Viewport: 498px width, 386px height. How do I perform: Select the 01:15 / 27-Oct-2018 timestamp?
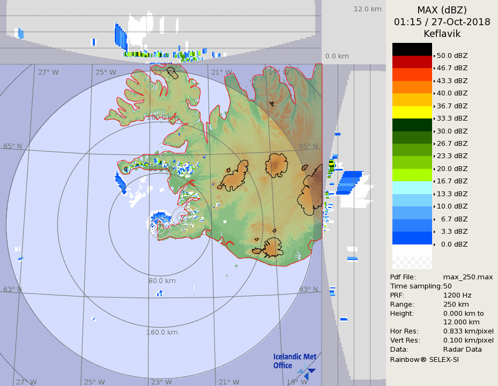click(x=442, y=22)
